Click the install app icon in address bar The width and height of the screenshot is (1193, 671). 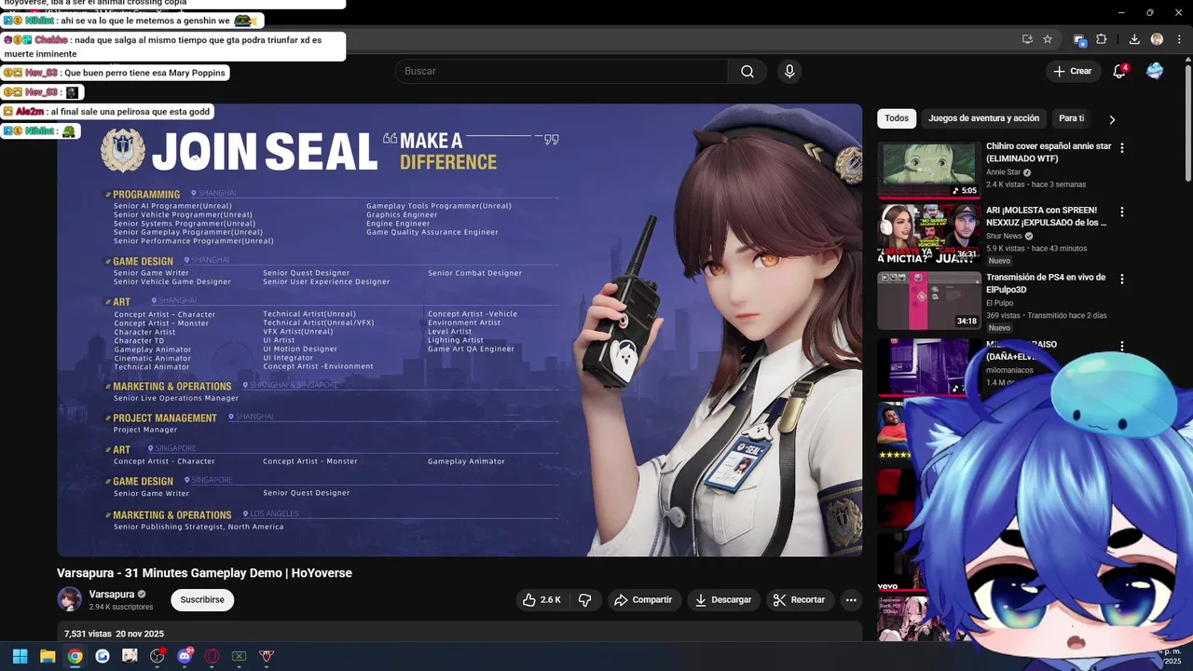[x=1027, y=39]
